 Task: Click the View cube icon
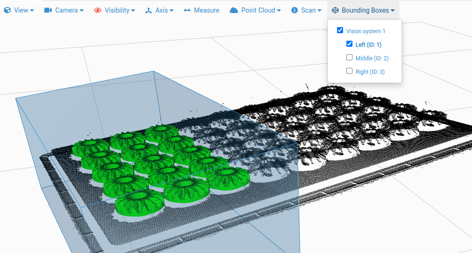(7, 10)
